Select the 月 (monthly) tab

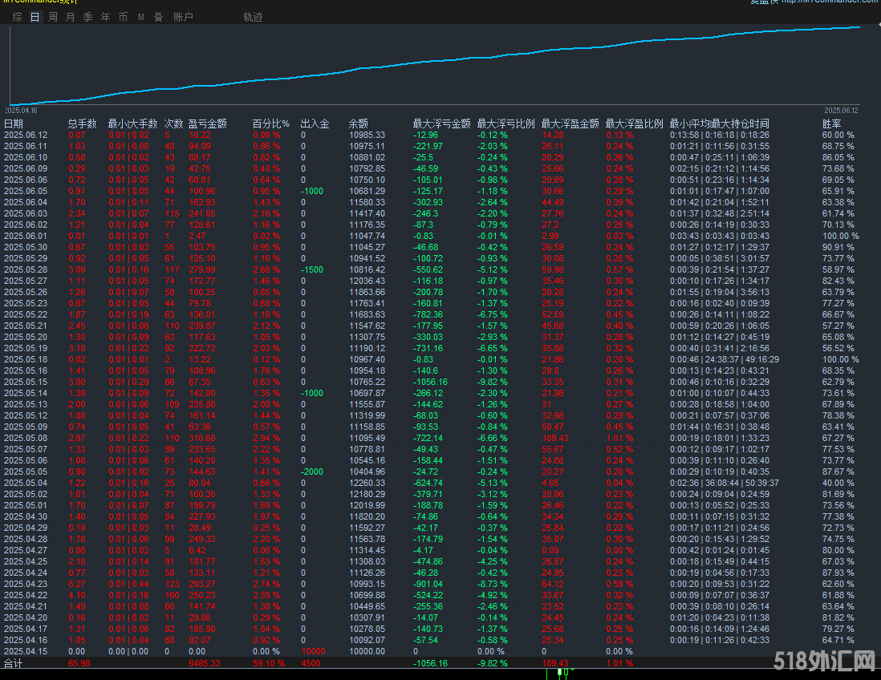[71, 17]
